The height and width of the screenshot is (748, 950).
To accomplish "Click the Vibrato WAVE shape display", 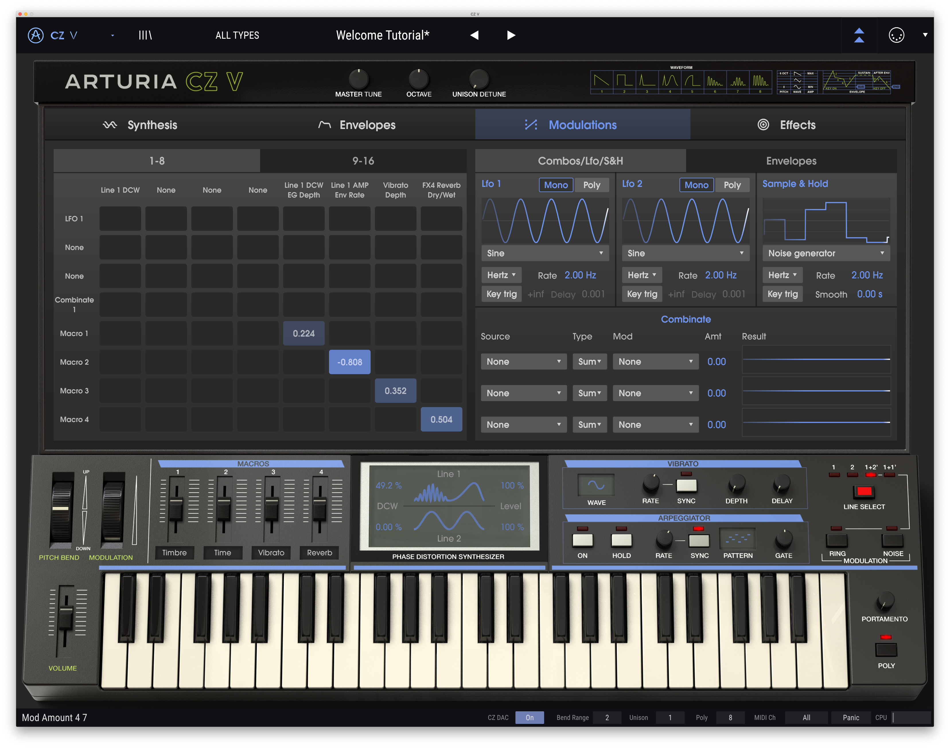I will tap(596, 485).
